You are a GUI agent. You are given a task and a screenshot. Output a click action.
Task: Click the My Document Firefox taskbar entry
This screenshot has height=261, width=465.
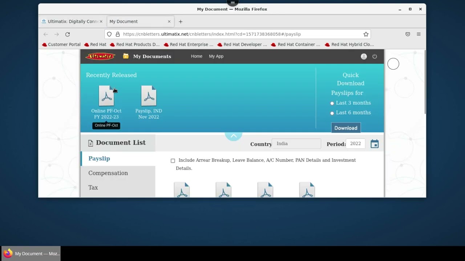(31, 253)
